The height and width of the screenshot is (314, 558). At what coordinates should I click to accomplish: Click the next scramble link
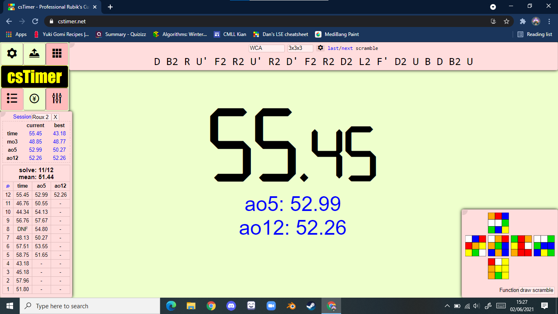pyautogui.click(x=347, y=48)
